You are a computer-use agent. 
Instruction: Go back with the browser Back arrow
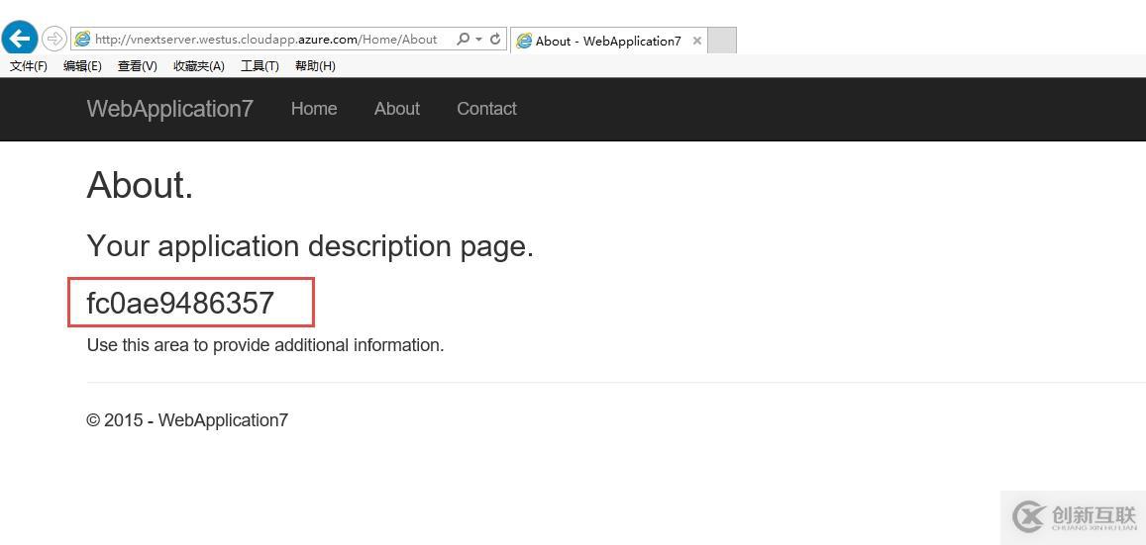[x=20, y=38]
